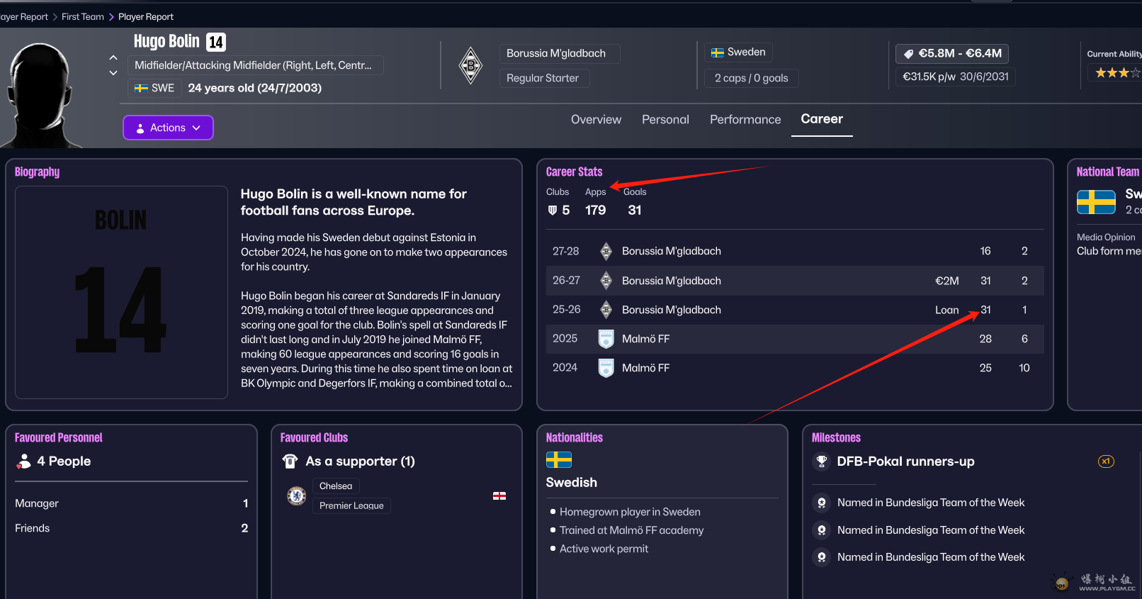Select the 26-27 Borussia M'gladbach season row
This screenshot has height=599, width=1142.
(x=795, y=281)
